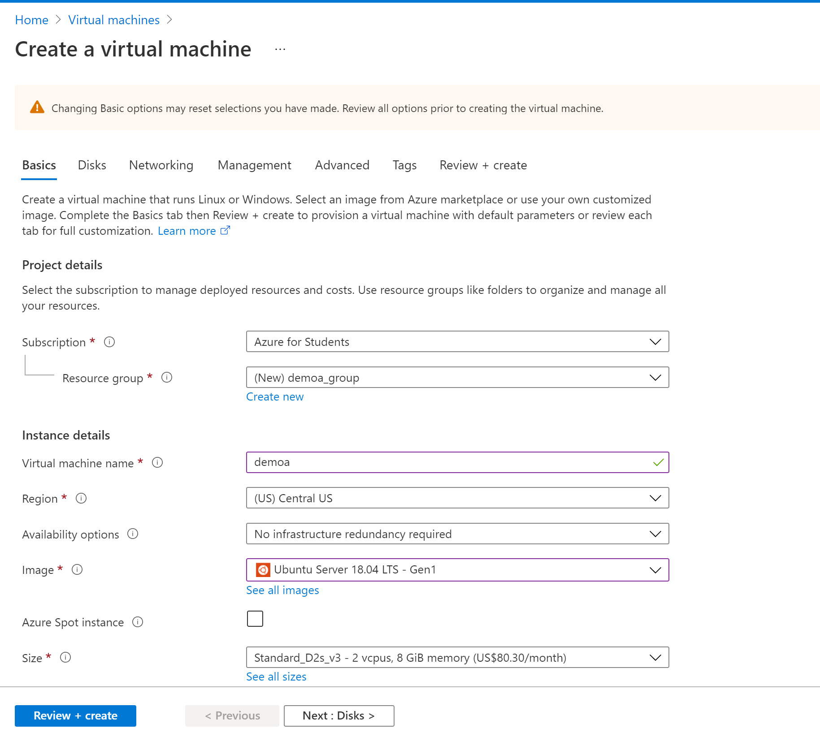Click the Create new resource group link
This screenshot has width=820, height=741.
(x=275, y=397)
